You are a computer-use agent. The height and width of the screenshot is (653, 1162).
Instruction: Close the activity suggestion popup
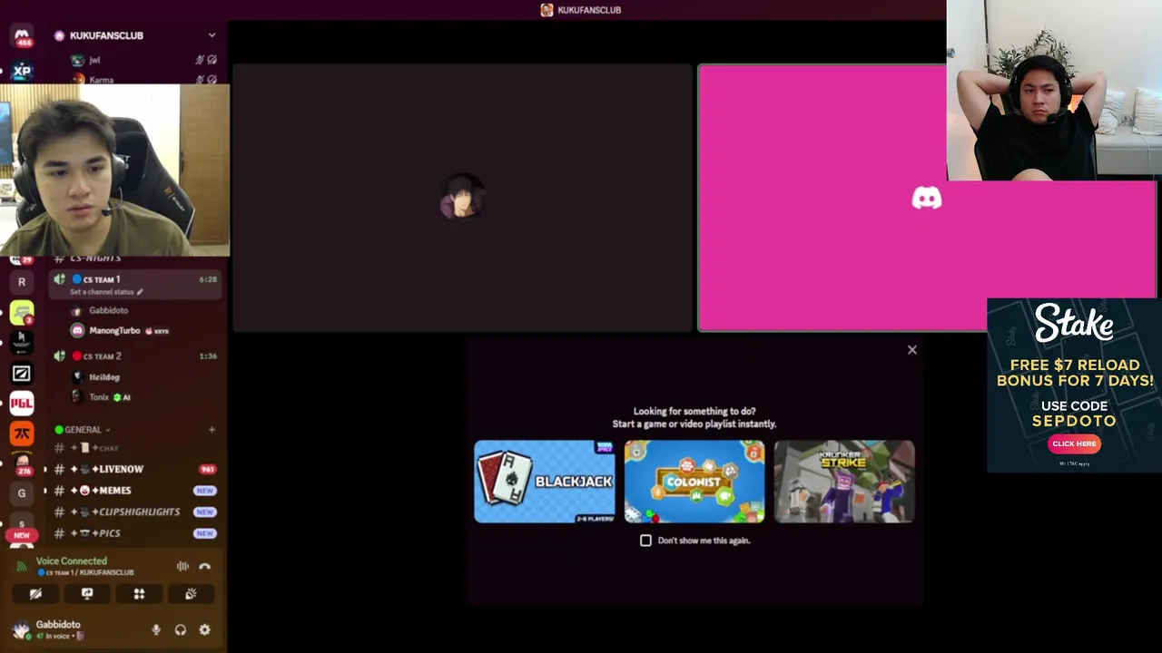pos(912,350)
